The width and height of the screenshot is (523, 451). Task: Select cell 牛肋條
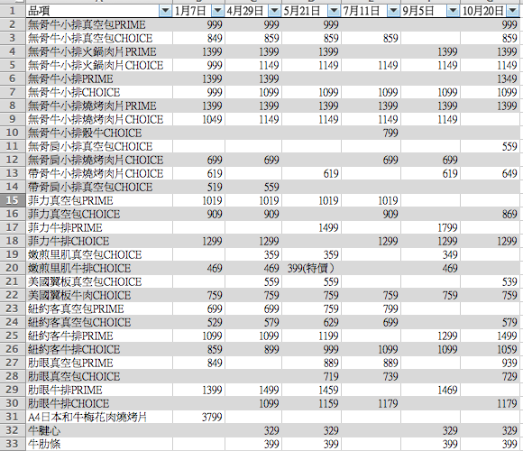[x=99, y=444]
